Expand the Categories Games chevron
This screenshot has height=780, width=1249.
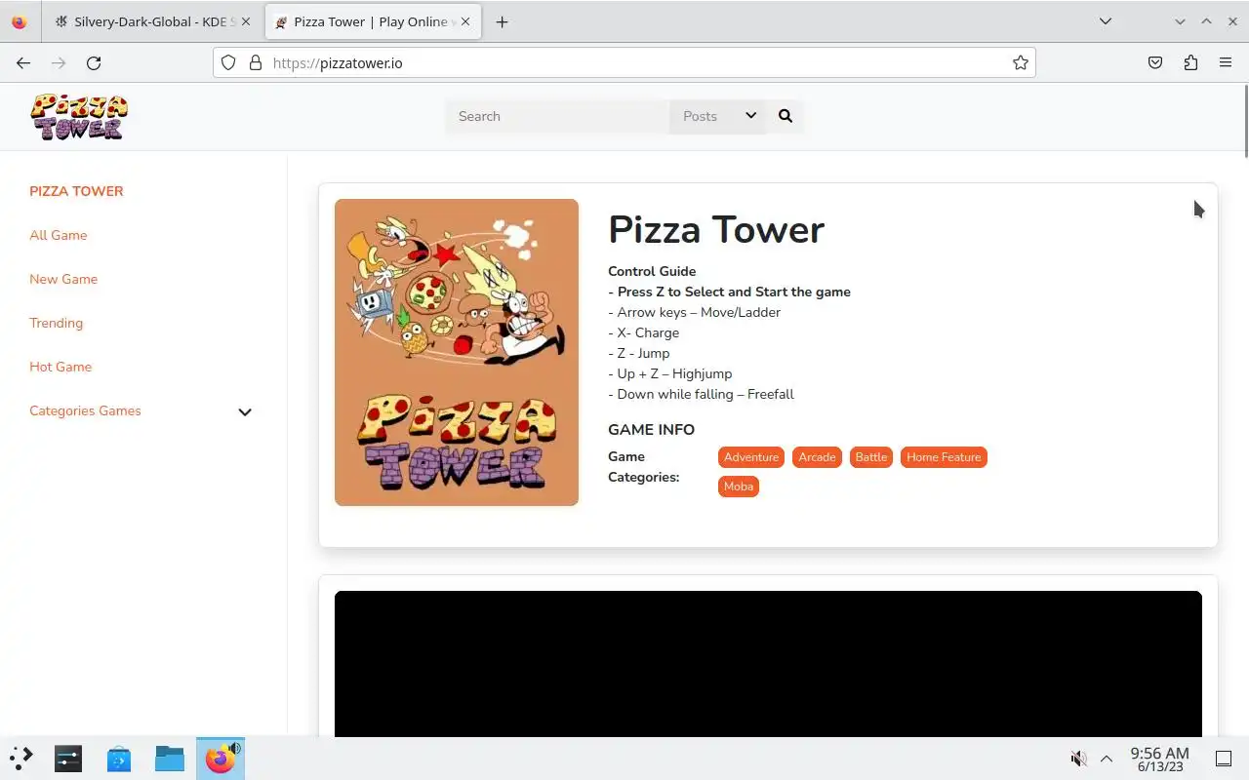[x=245, y=411]
